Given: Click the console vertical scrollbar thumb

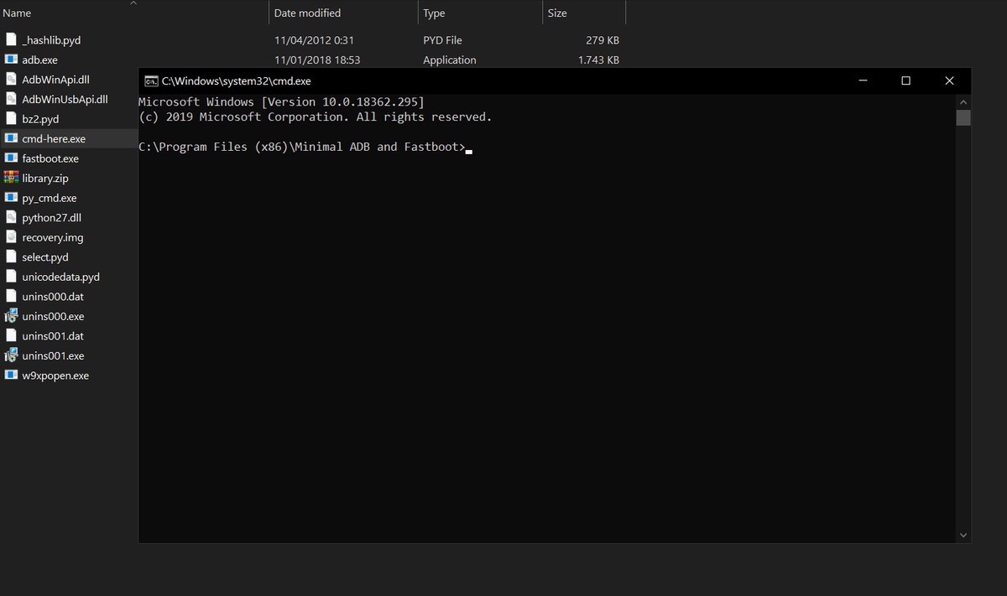Looking at the screenshot, I should (963, 117).
